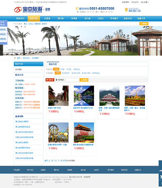Switch to list mode view
The image size is (162, 188).
[x=60, y=80]
